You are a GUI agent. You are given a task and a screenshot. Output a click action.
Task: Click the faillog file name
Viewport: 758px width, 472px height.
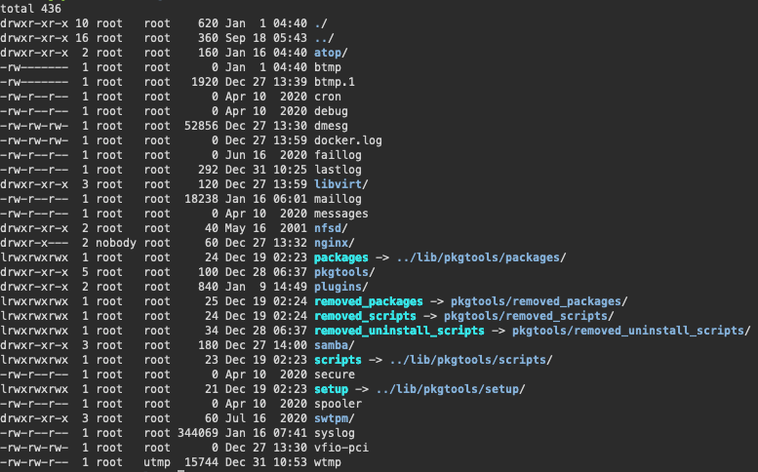point(338,155)
